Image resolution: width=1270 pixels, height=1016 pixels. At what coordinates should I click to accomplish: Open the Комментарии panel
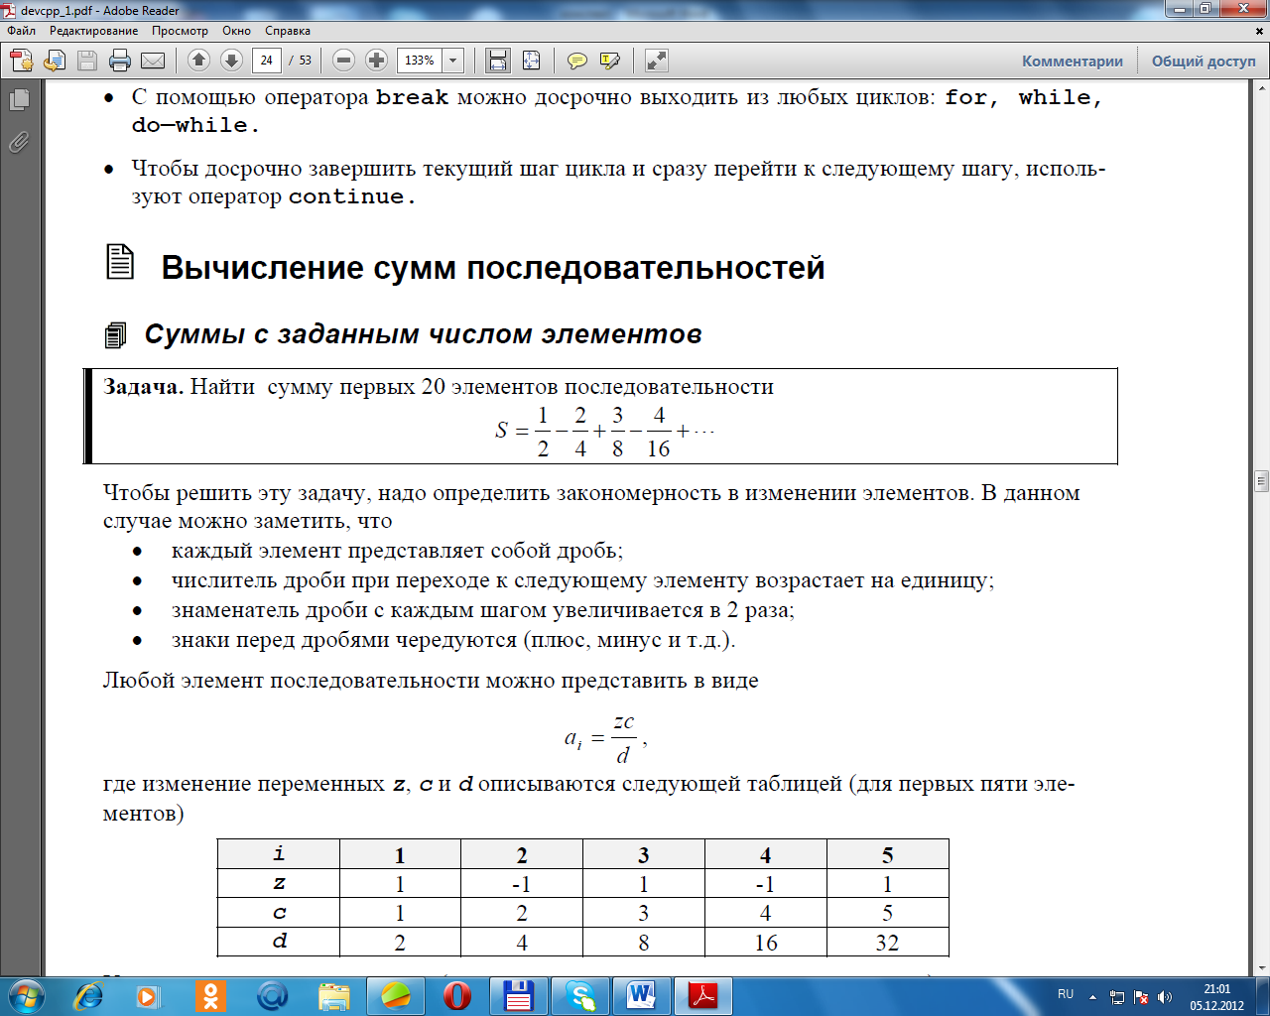click(1073, 61)
